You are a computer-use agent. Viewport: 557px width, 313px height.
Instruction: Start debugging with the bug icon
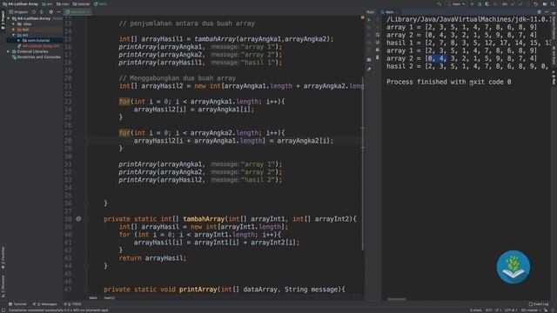pyautogui.click(x=480, y=3)
